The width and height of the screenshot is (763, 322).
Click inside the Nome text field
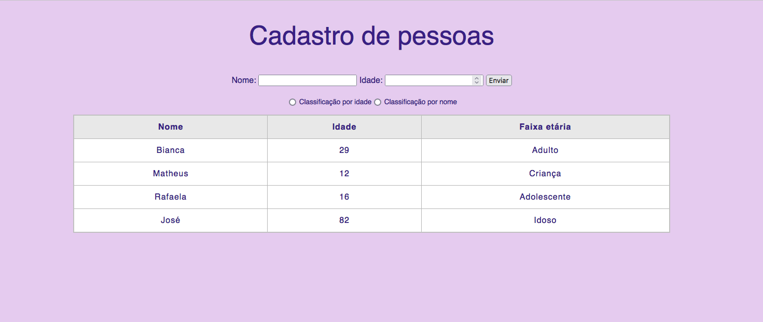click(307, 80)
